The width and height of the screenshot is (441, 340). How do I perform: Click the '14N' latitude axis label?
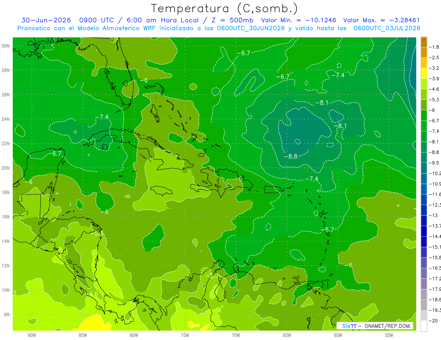(6, 241)
